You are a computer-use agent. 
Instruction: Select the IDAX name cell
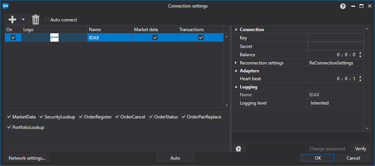pos(110,37)
